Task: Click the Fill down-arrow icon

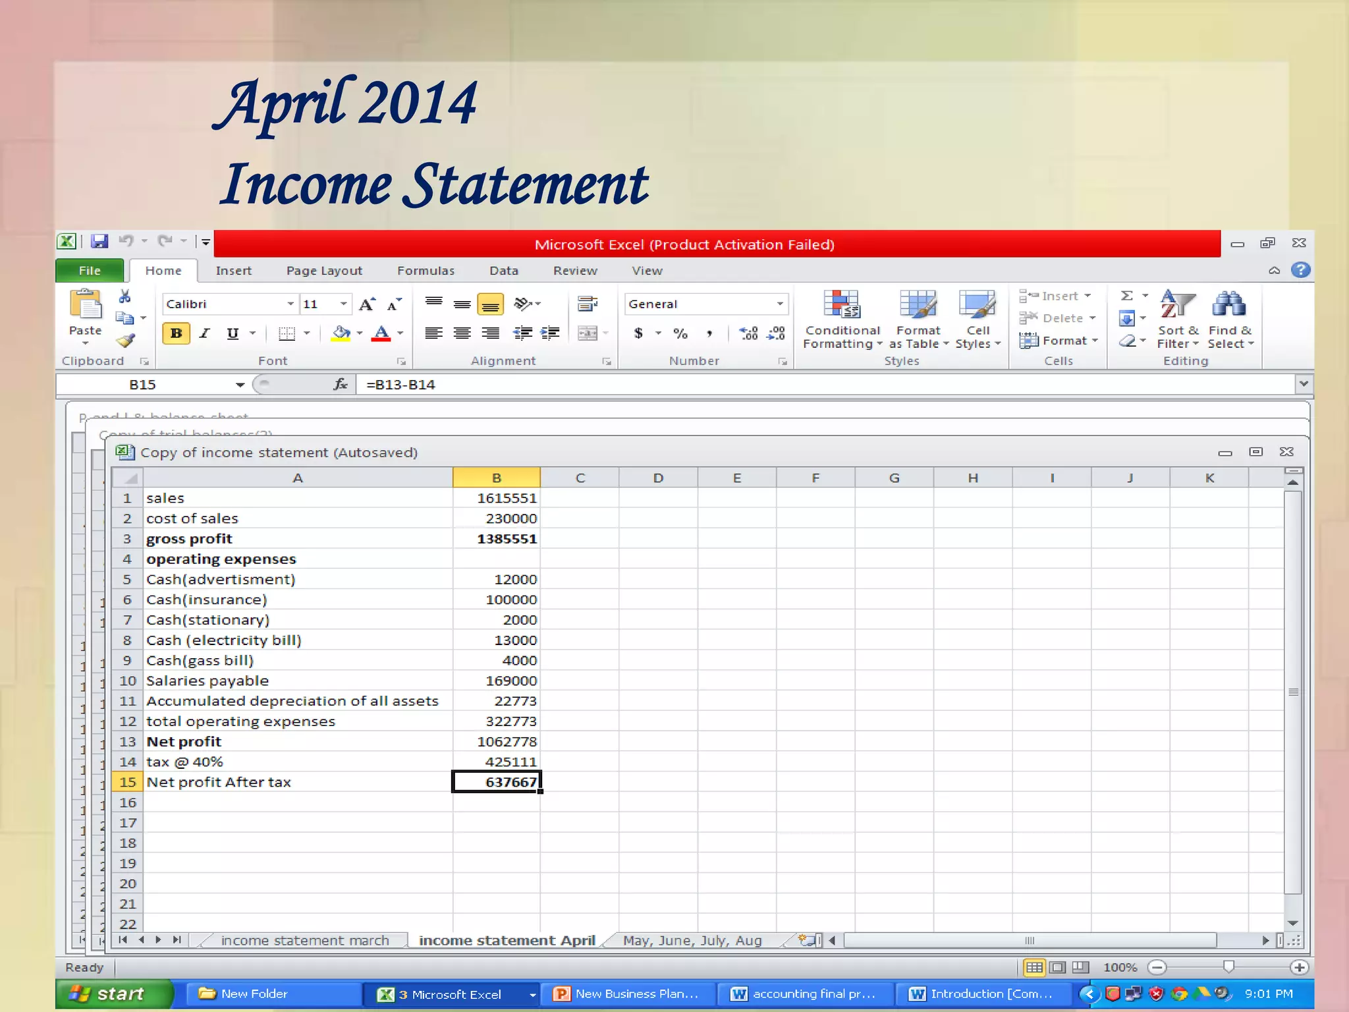Action: (1127, 319)
